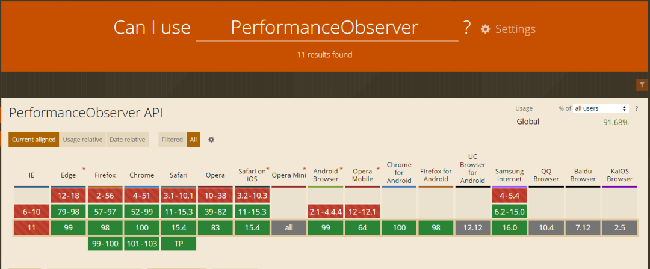Click the Safari column header
Screen dimensions: 650x269
tap(179, 175)
